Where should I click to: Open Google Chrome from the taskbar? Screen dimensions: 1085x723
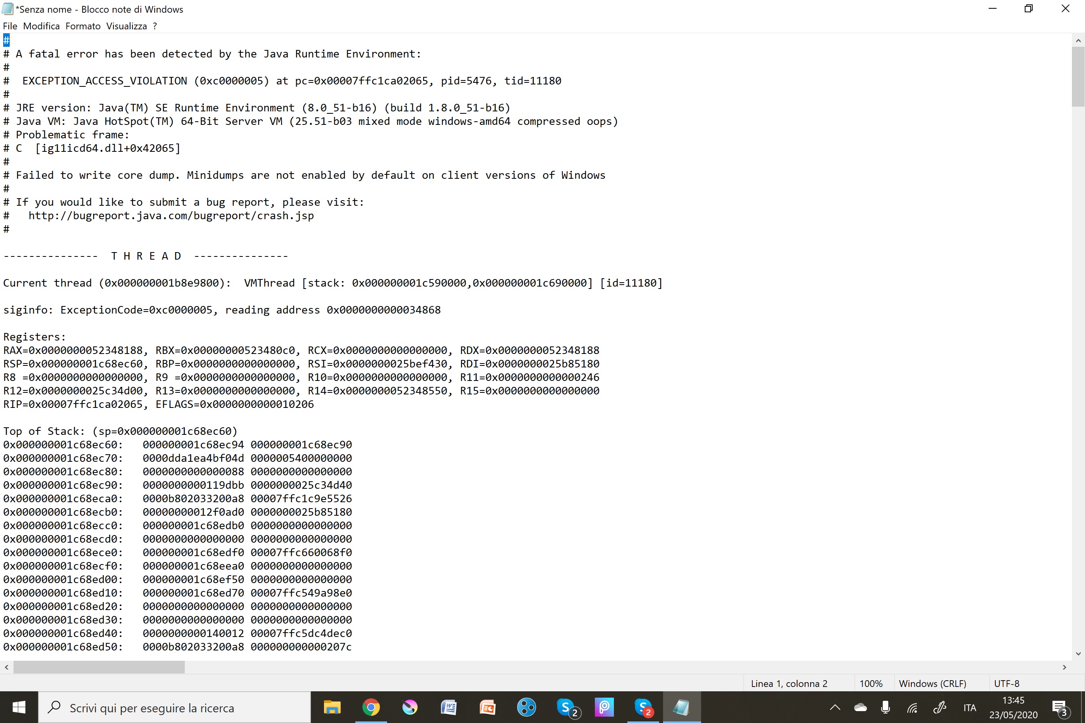(x=371, y=707)
